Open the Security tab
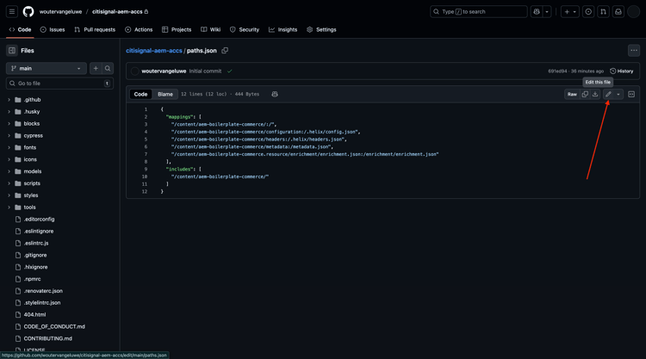 [x=245, y=29]
